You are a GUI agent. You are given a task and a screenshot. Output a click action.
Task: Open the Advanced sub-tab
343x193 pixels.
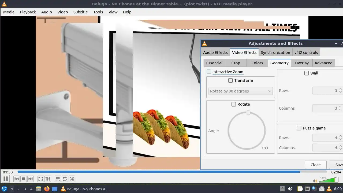[323, 63]
